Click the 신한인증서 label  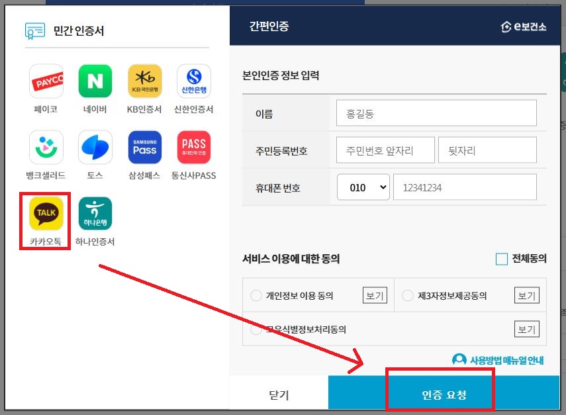194,109
